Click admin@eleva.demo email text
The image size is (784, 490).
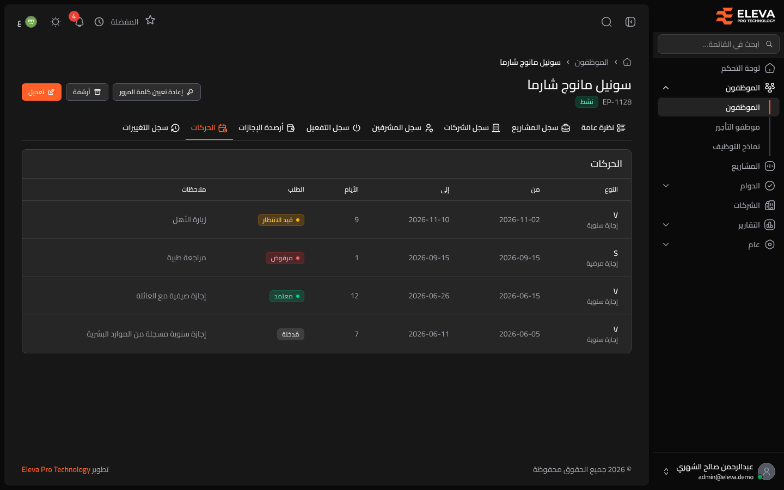click(x=726, y=477)
